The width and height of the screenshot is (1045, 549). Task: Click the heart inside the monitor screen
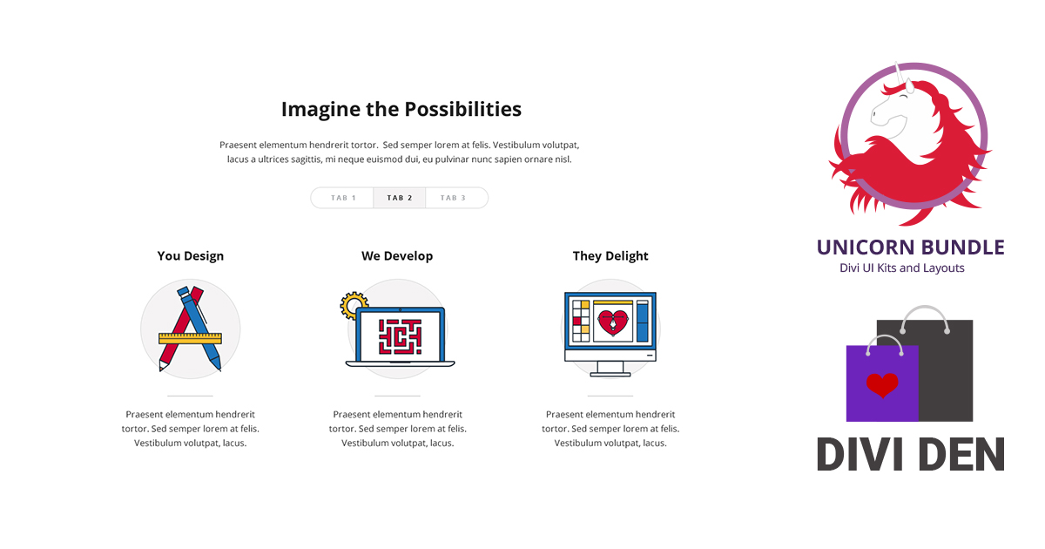(612, 321)
